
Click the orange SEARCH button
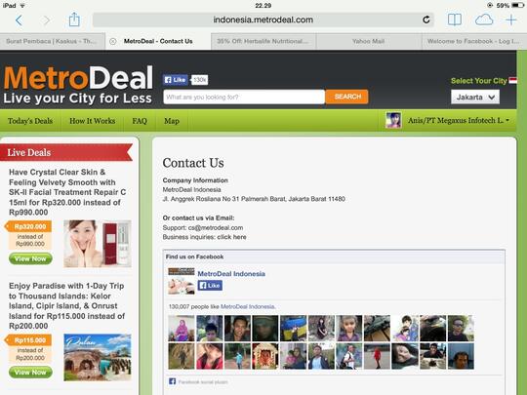(346, 97)
